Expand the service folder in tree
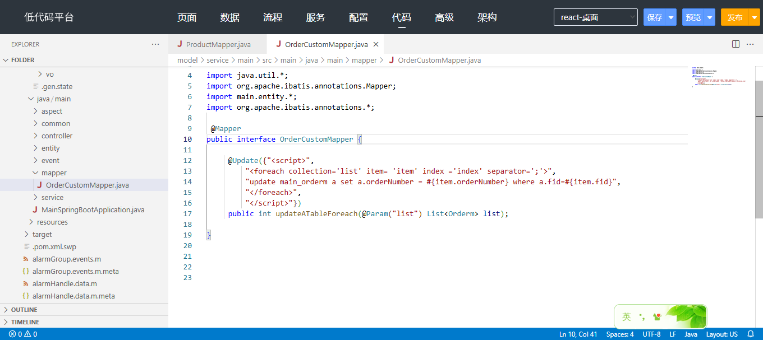The image size is (763, 340). click(x=36, y=198)
